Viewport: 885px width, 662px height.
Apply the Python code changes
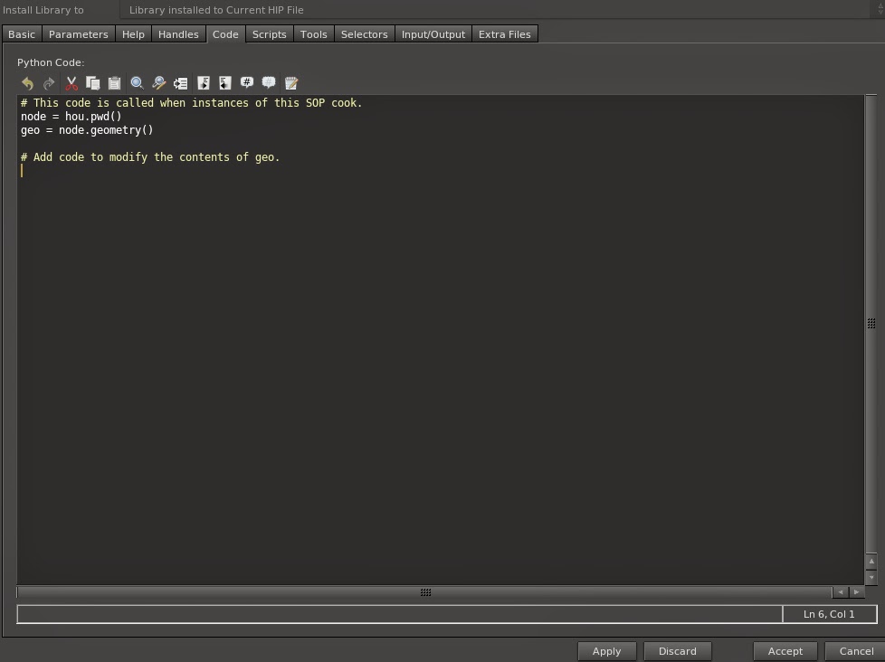606,650
